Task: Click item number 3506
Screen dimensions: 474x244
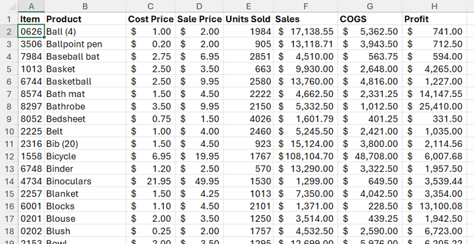Action: [x=31, y=44]
